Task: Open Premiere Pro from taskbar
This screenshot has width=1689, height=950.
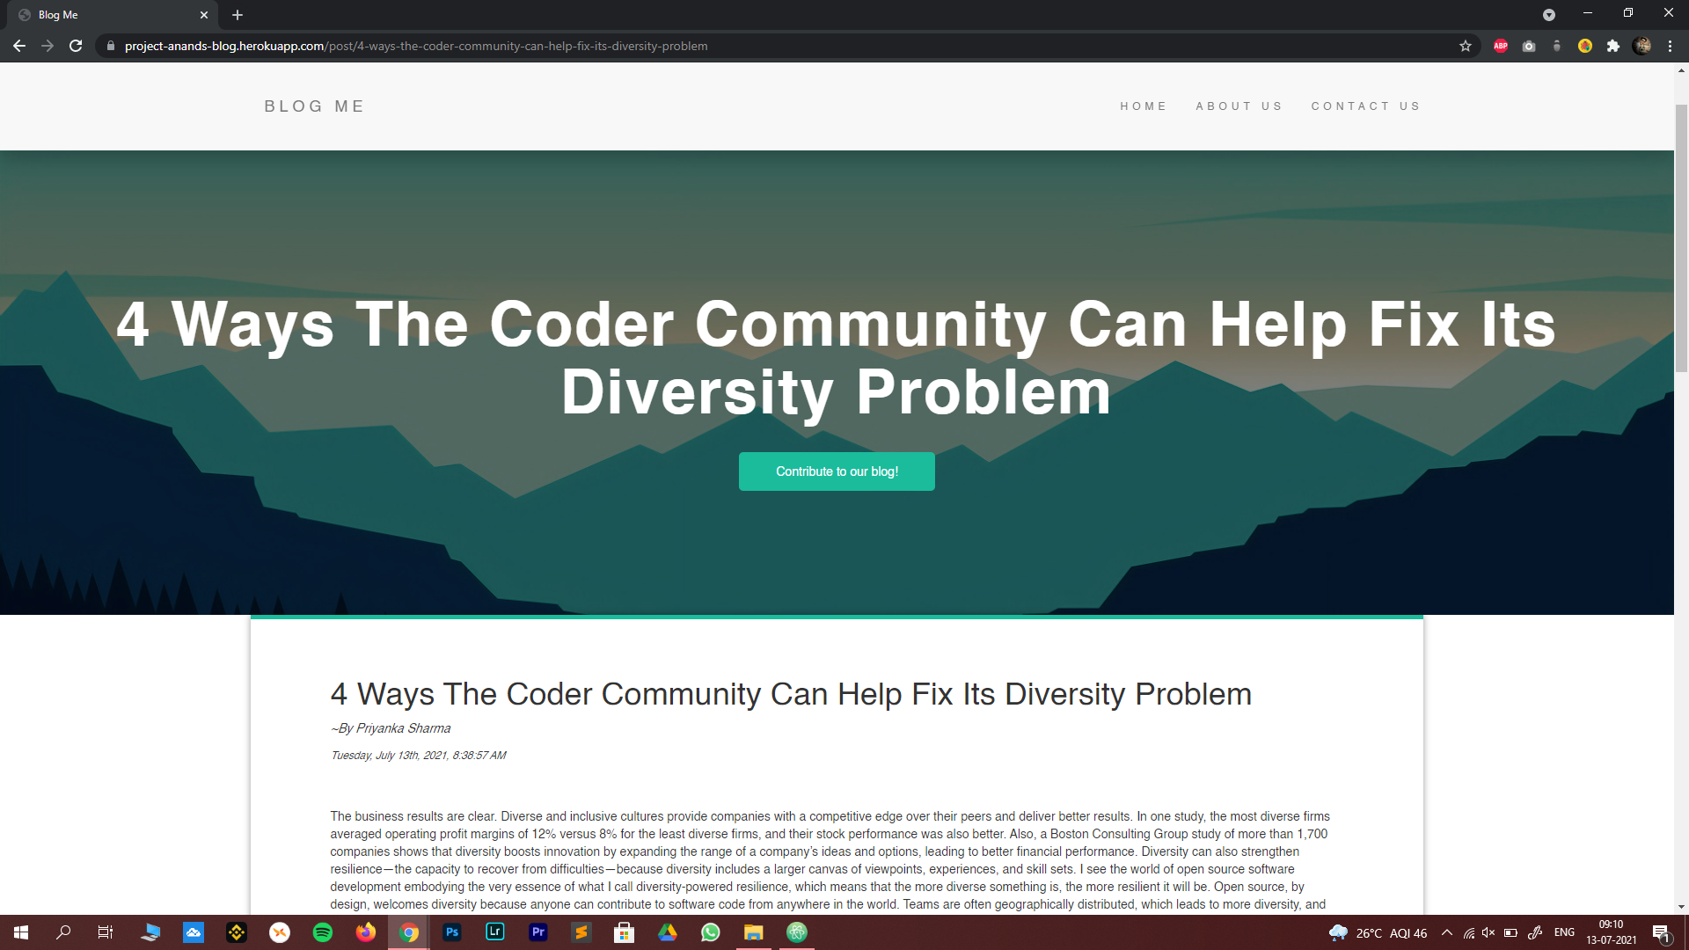Action: [x=538, y=932]
